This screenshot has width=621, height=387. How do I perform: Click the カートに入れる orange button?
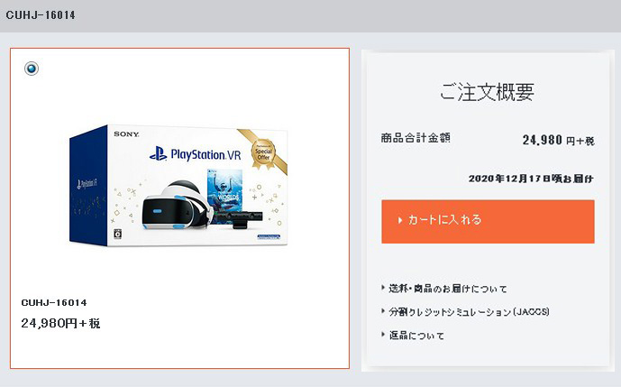pos(488,221)
